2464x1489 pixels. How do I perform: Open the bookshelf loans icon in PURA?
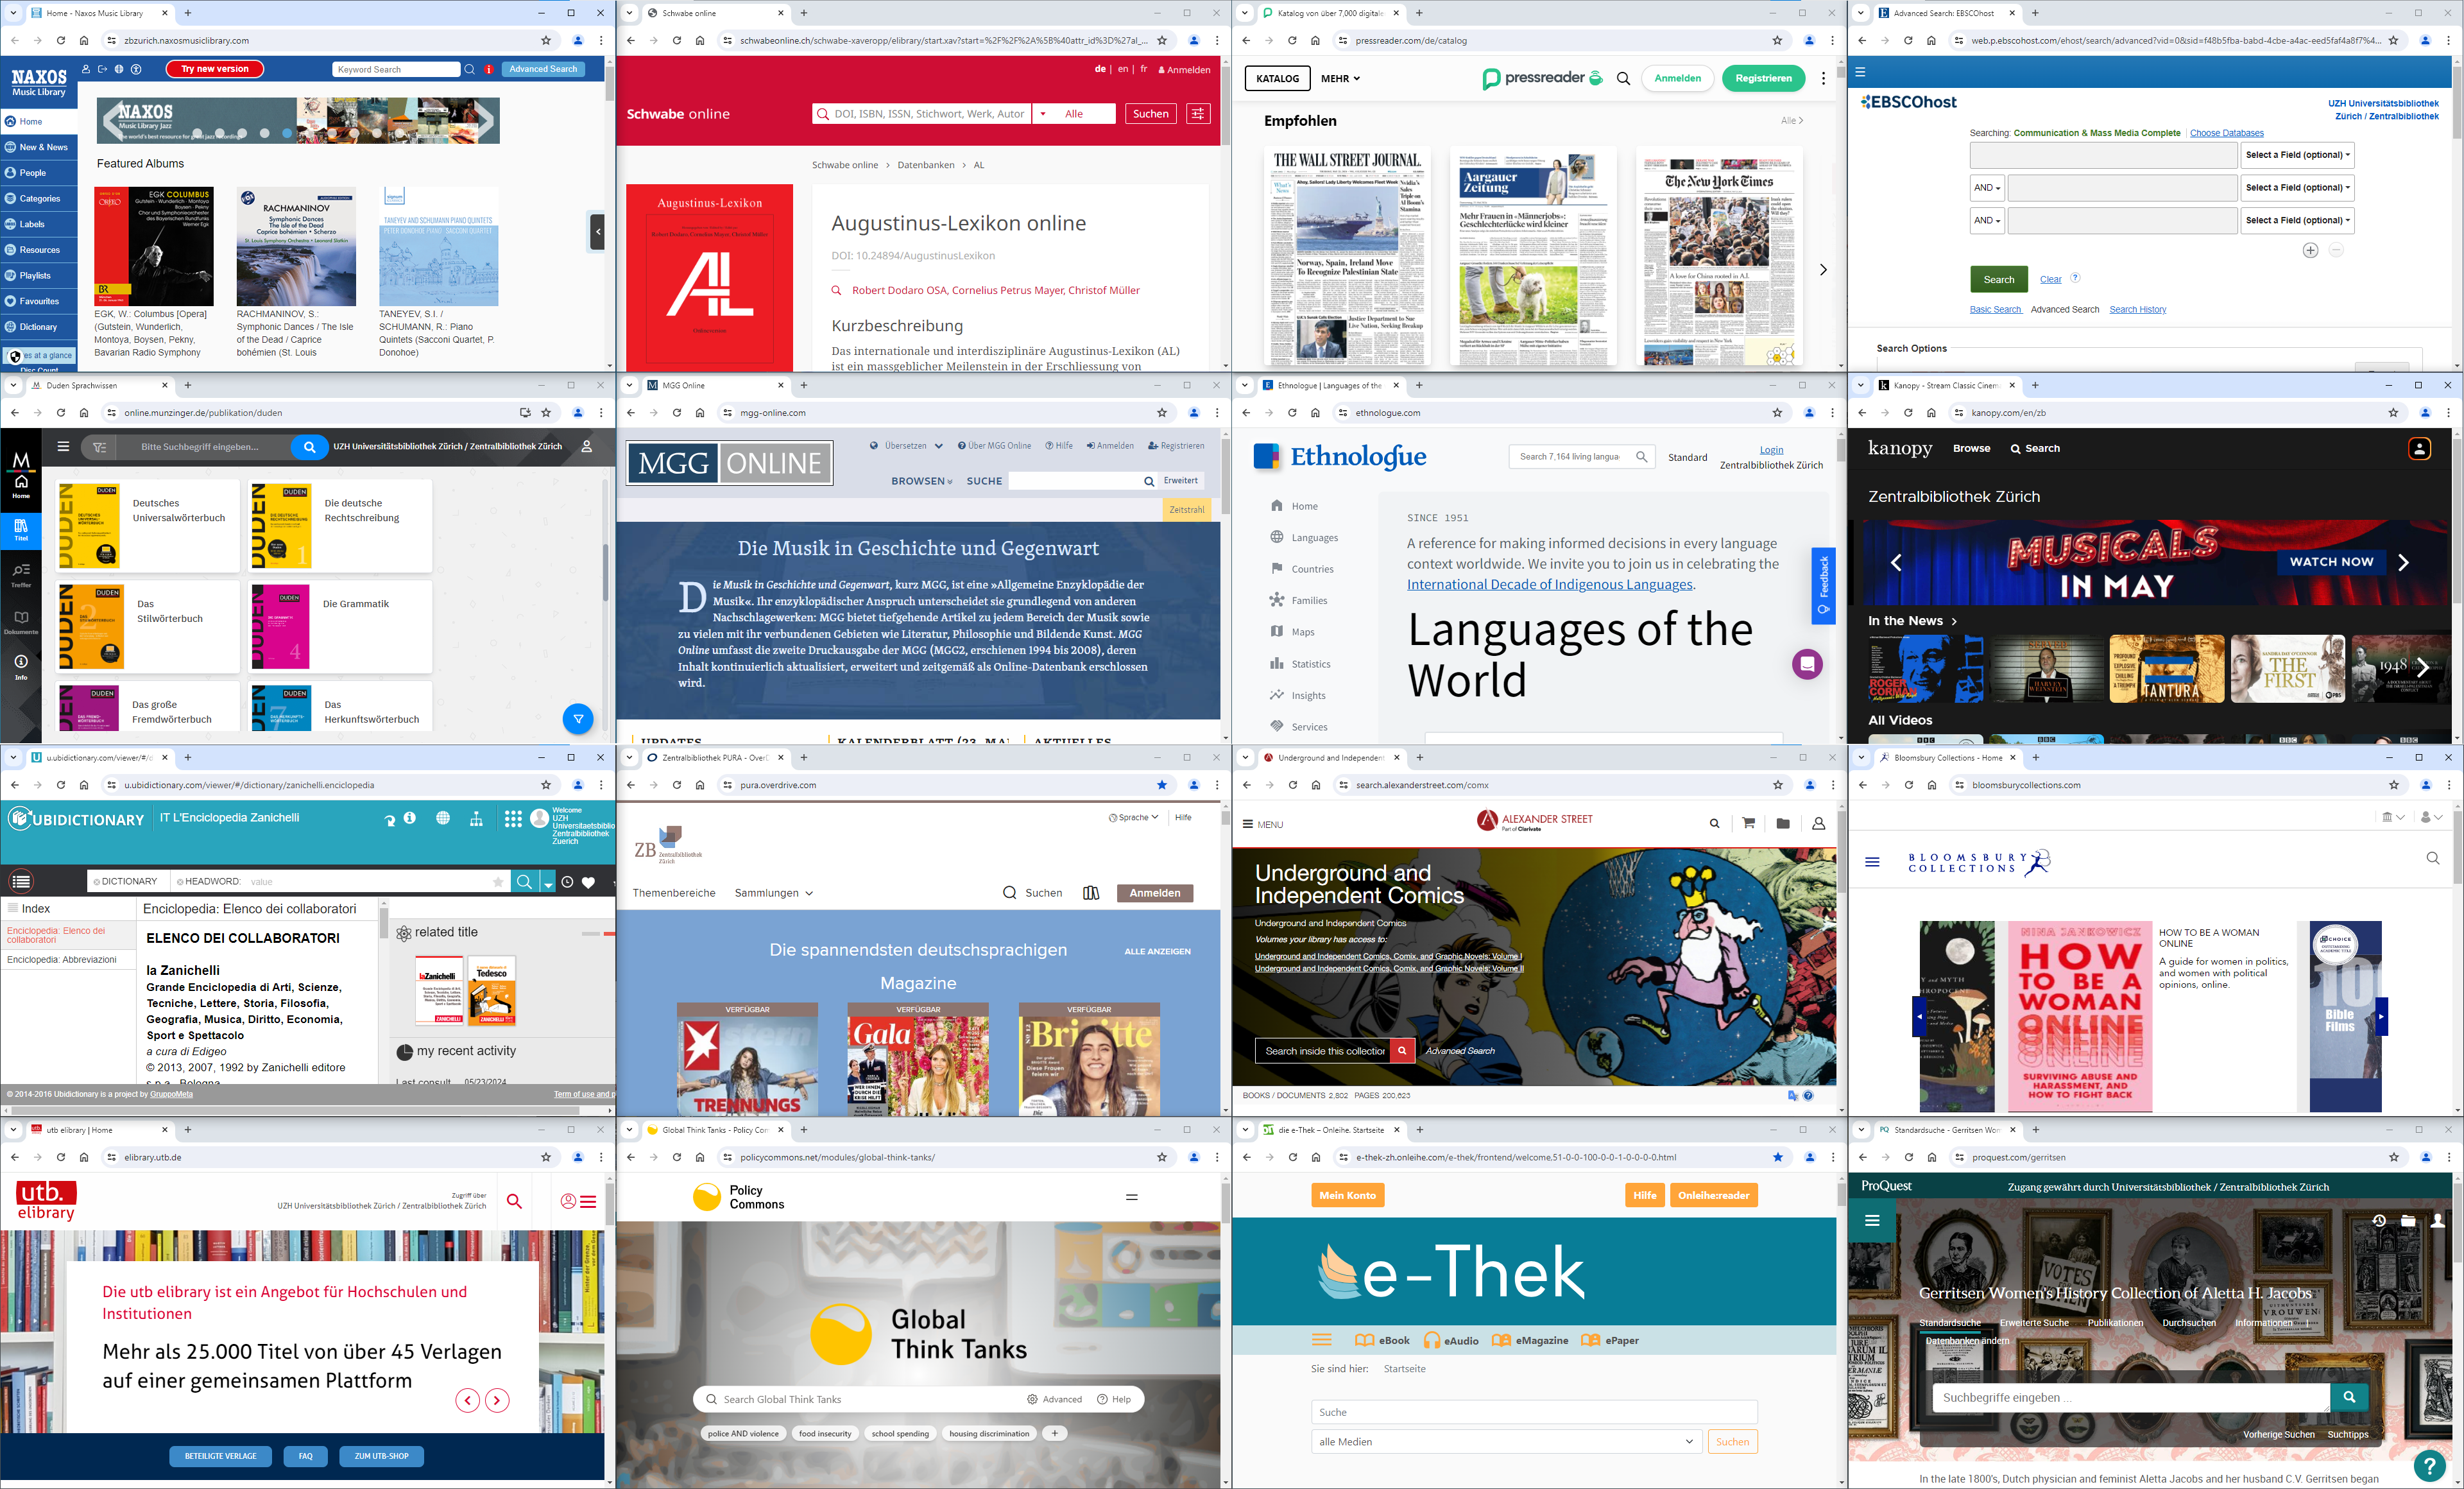pyautogui.click(x=1091, y=893)
